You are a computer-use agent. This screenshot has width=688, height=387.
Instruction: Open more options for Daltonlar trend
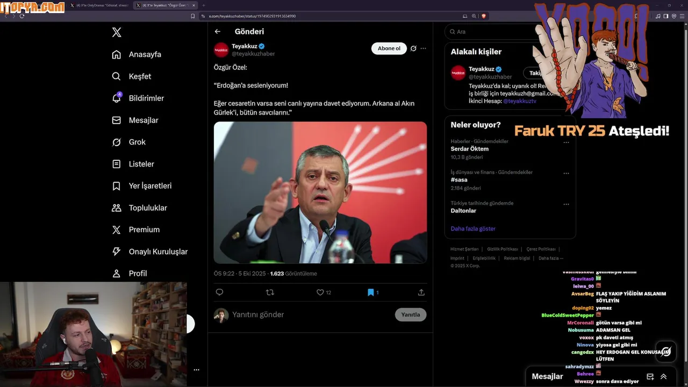(566, 204)
